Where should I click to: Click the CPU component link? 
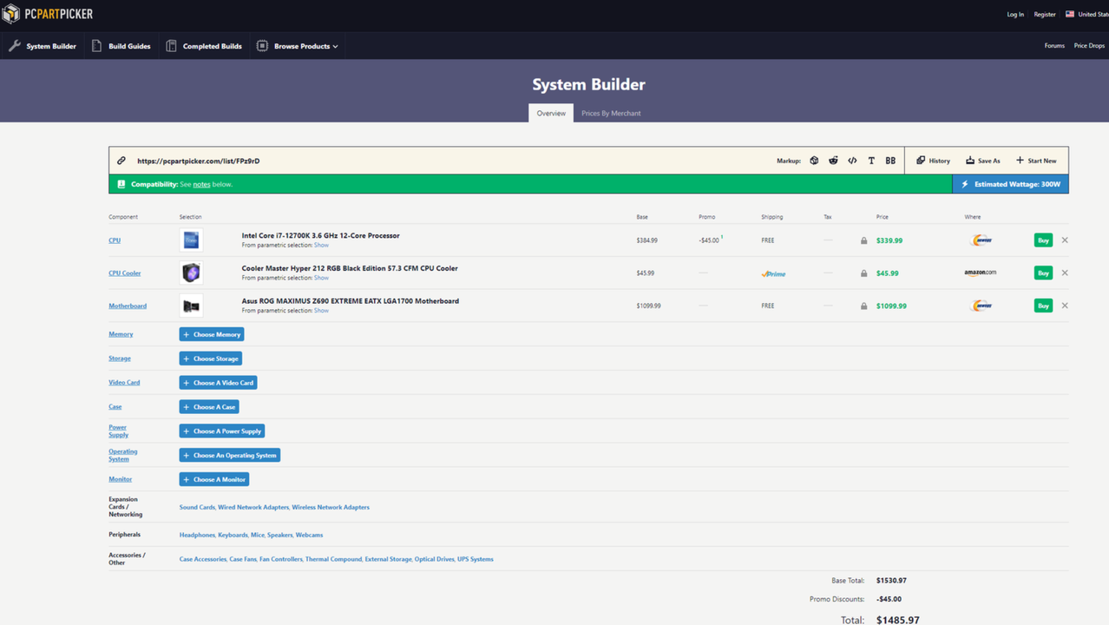[x=115, y=240]
